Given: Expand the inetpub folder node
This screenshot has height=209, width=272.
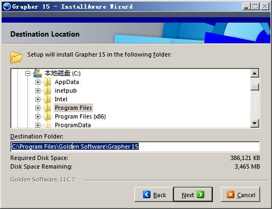Looking at the screenshot, I should coord(38,90).
